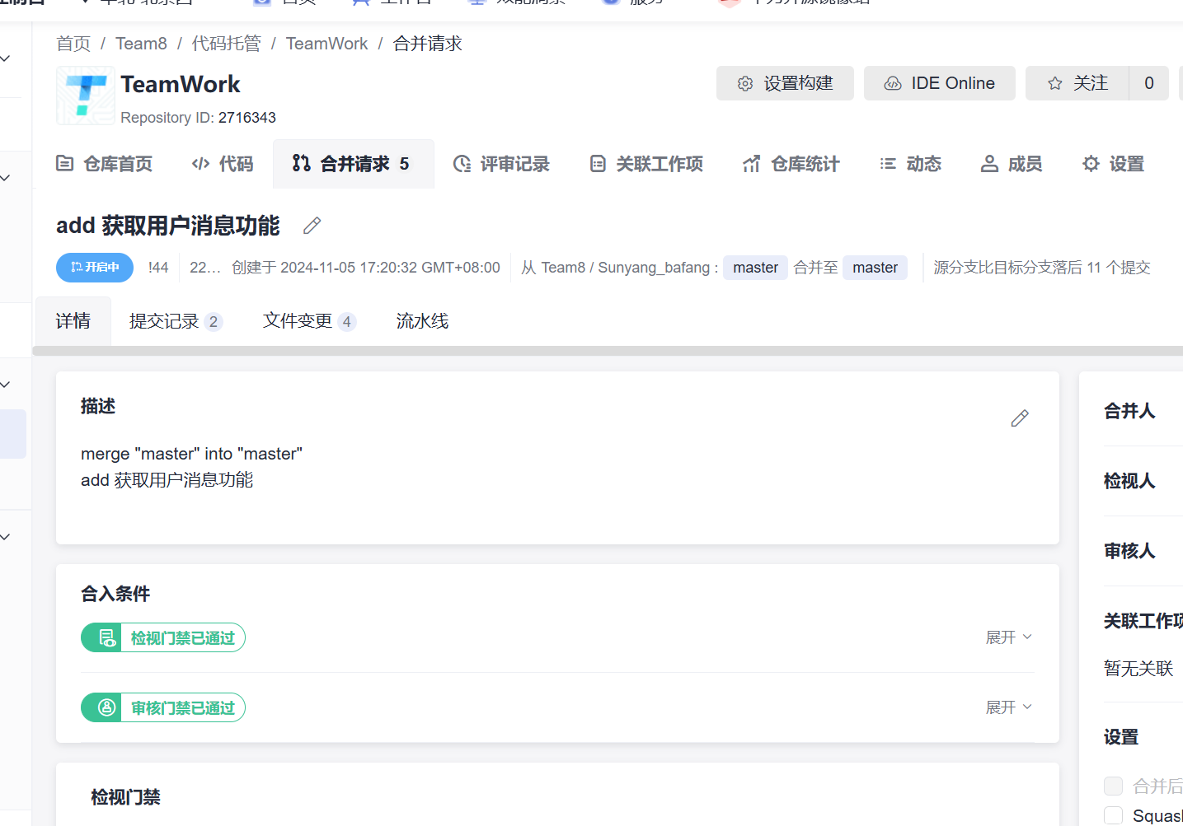Image resolution: width=1183 pixels, height=826 pixels.
Task: Switch to the 提交记录 sub-tab
Action: 176,321
